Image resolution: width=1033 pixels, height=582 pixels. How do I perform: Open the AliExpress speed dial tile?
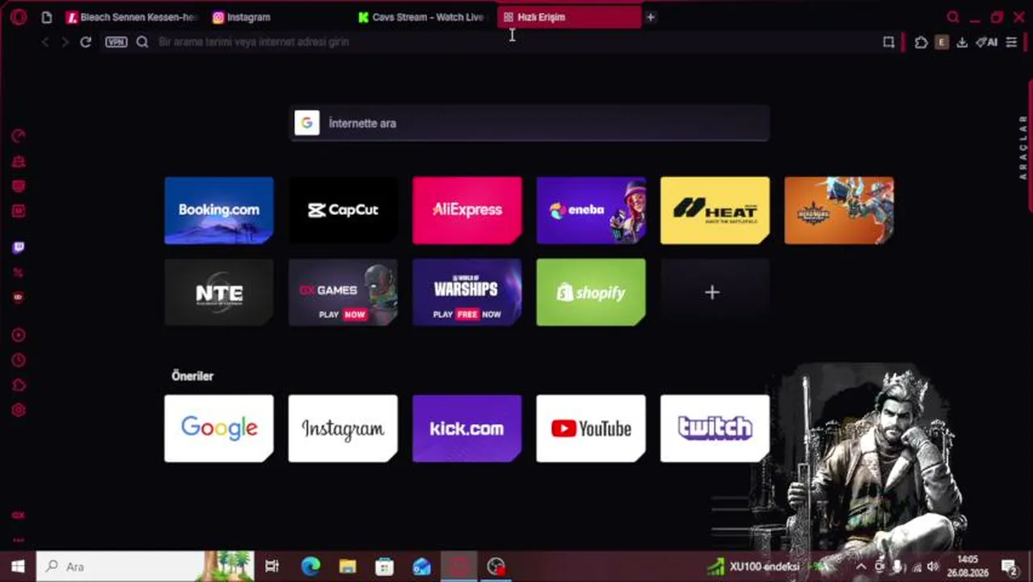point(467,210)
